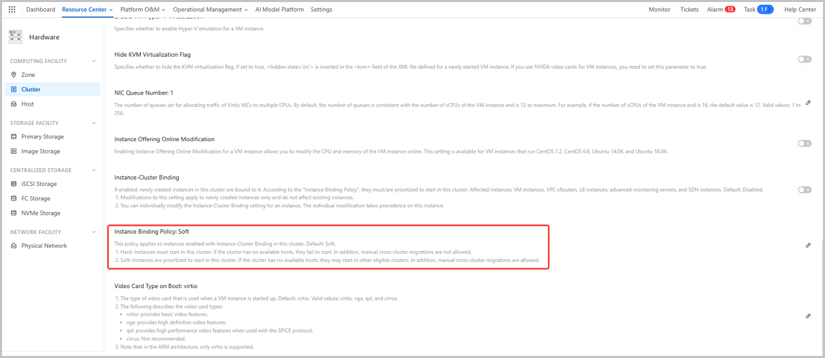This screenshot has width=825, height=358.
Task: Open the app grid launcher icon
Action: click(x=12, y=10)
